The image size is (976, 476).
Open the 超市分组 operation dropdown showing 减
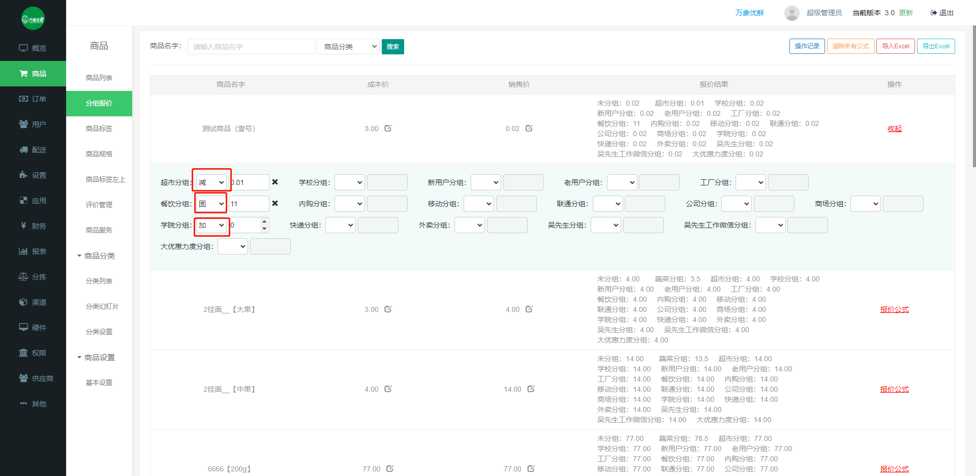click(211, 182)
